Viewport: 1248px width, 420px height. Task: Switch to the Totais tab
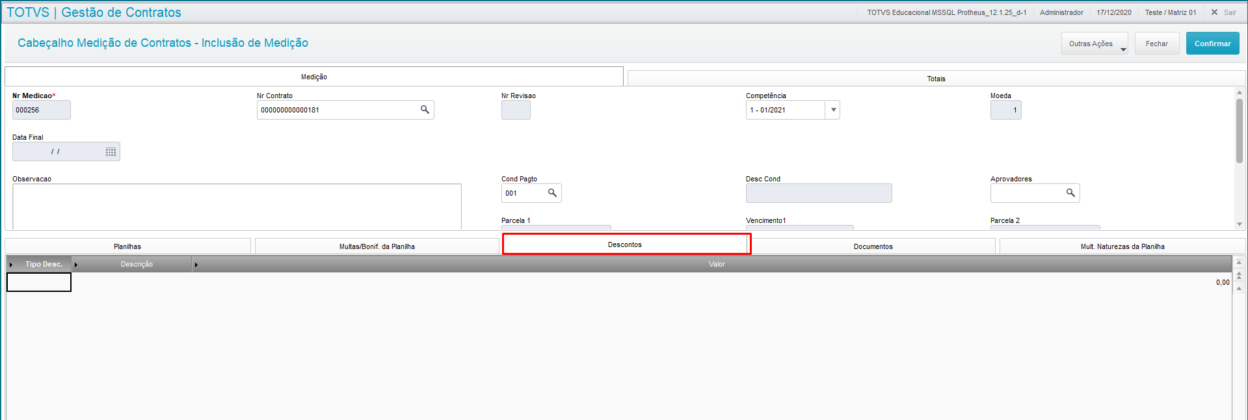click(936, 79)
